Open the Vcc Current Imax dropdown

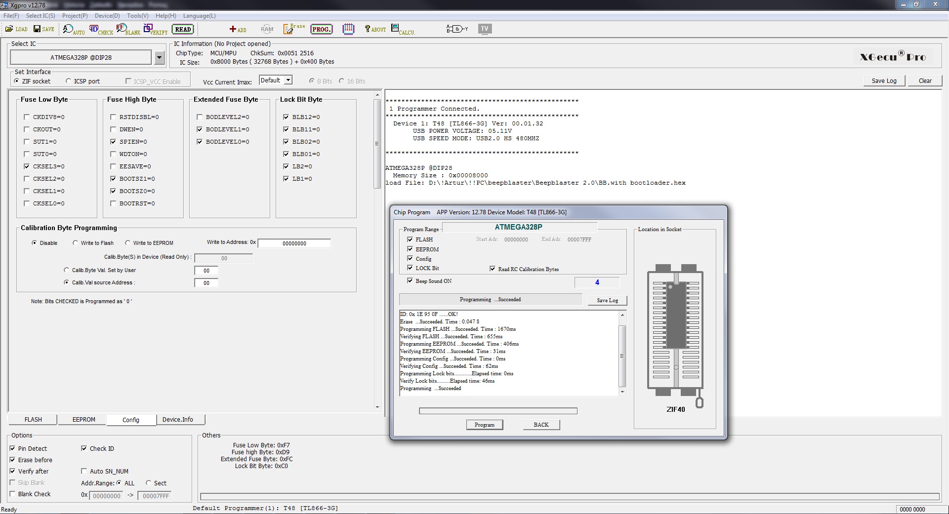pos(289,80)
